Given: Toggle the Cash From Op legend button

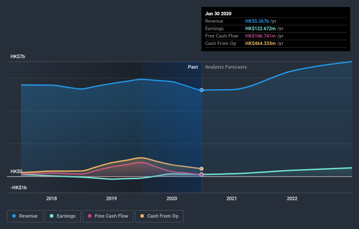Looking at the screenshot, I should [x=159, y=216].
